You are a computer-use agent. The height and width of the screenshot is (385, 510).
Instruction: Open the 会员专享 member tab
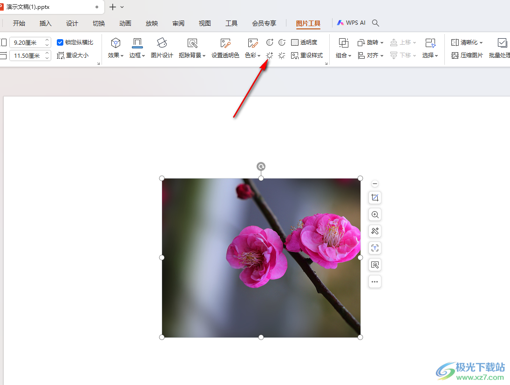(264, 23)
